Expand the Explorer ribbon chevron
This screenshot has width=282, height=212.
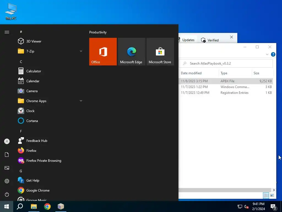click(x=267, y=54)
